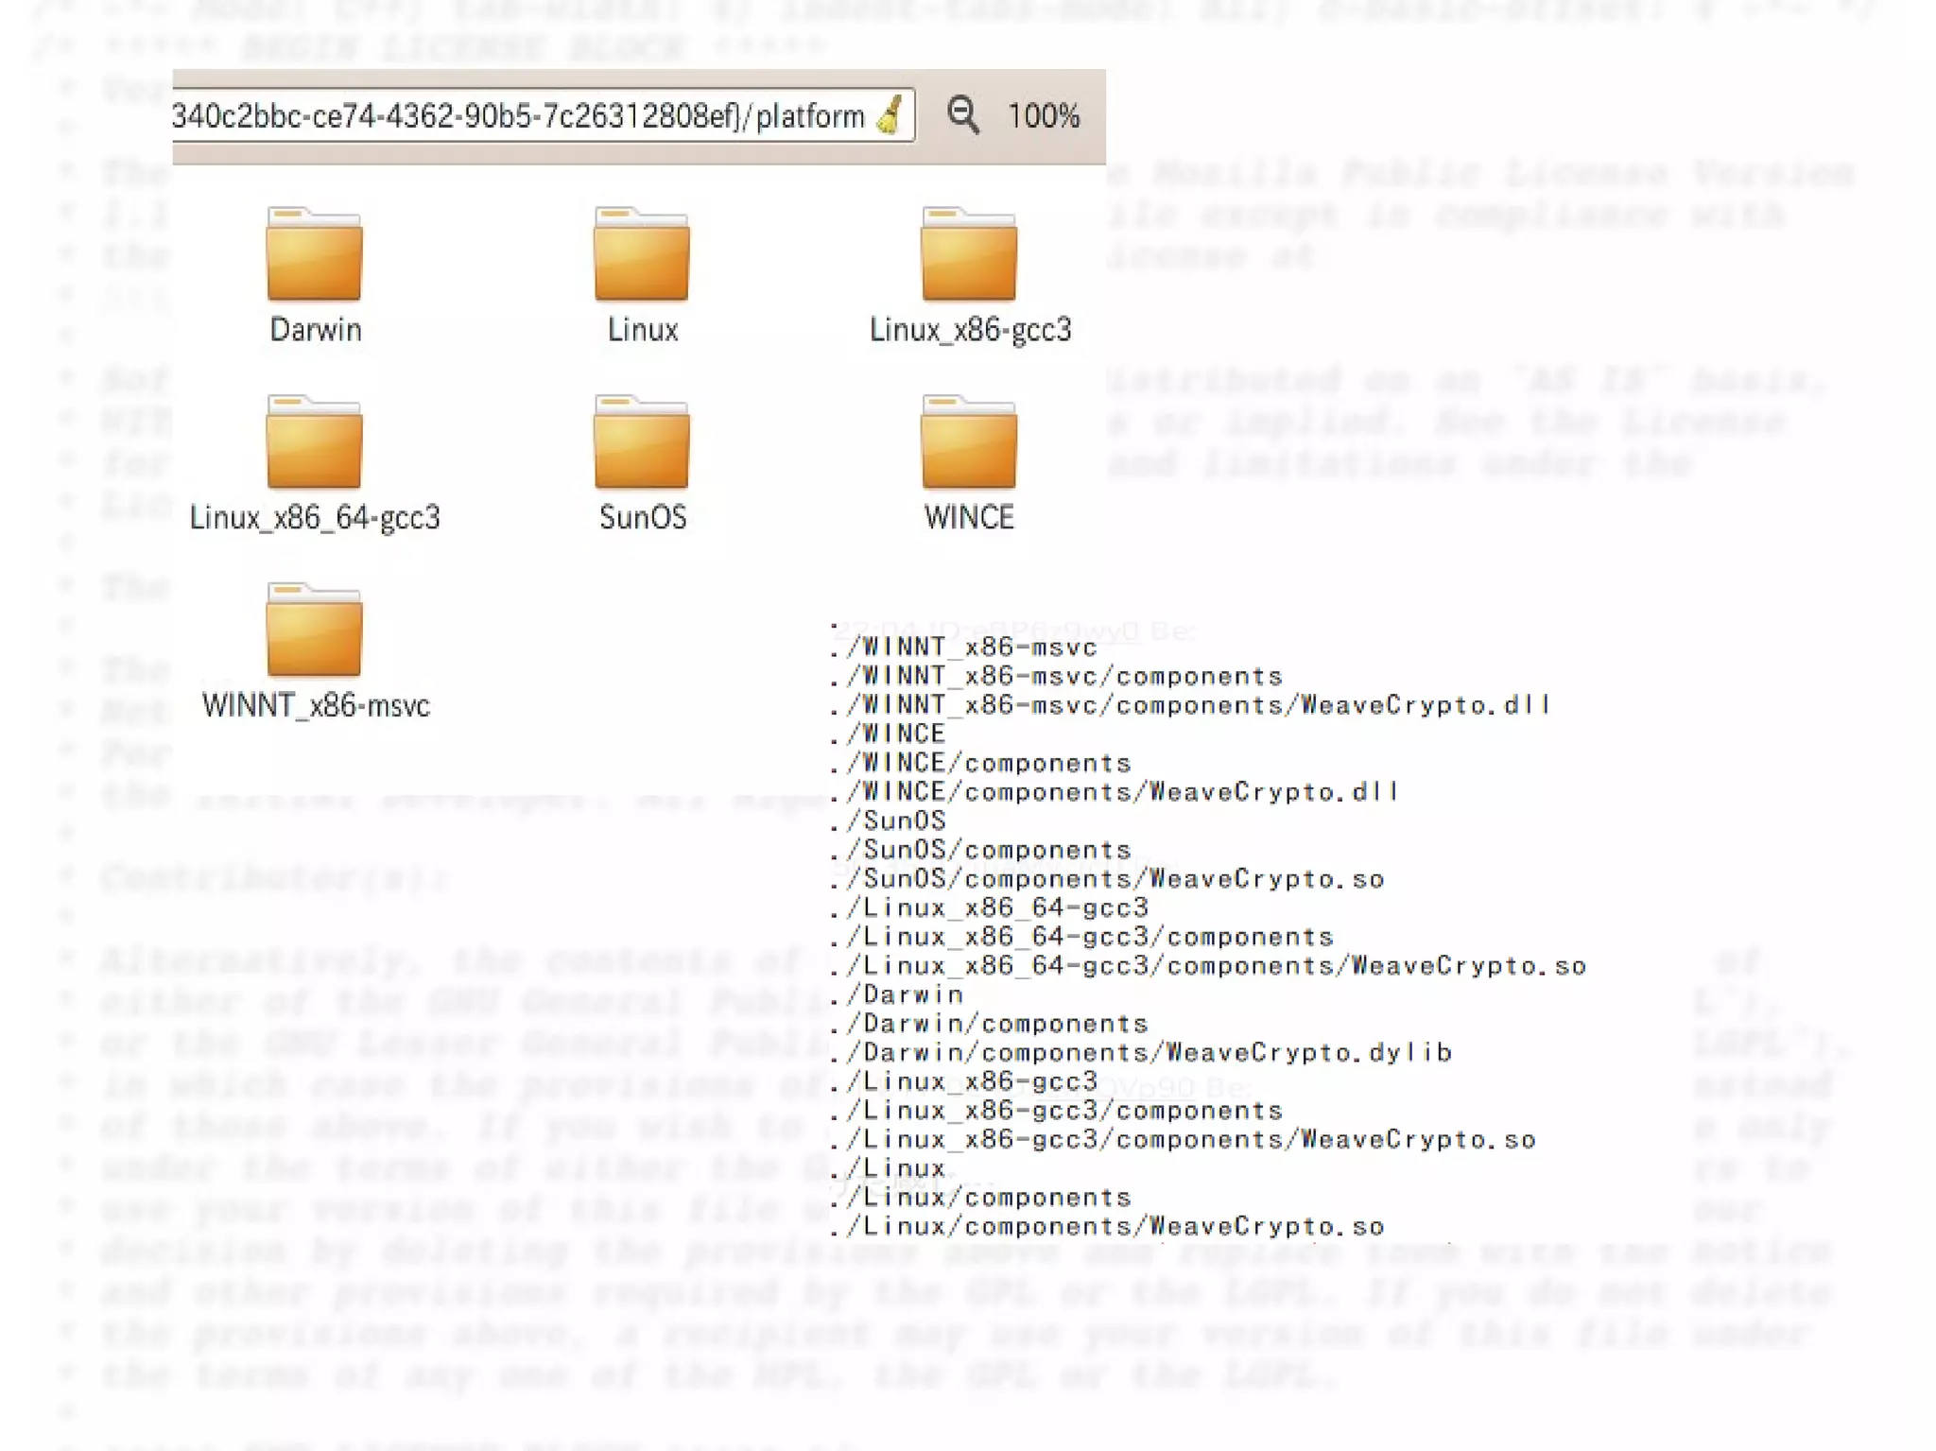Open the Linux folder icon
This screenshot has height=1451, width=1936.
(642, 255)
